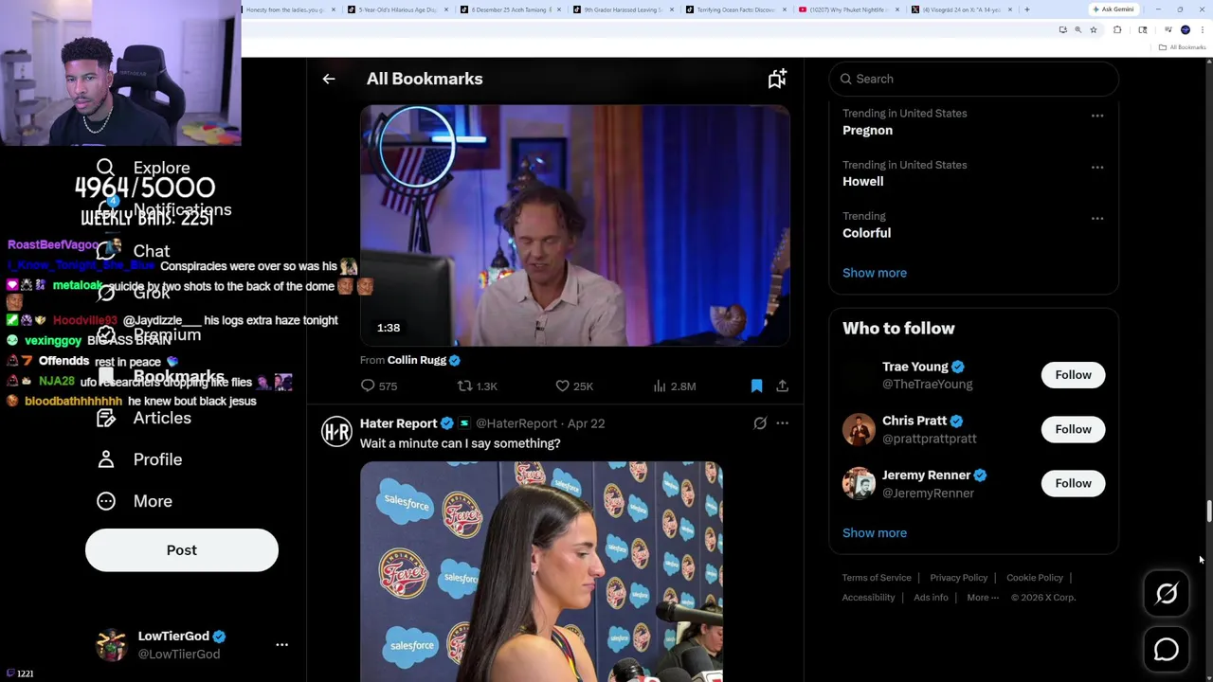Click the Post button
Image resolution: width=1213 pixels, height=682 pixels.
pyautogui.click(x=182, y=550)
